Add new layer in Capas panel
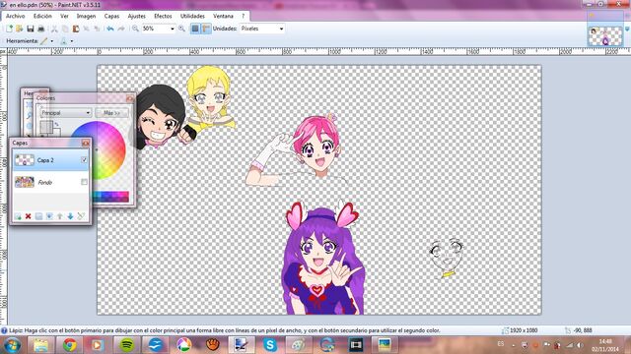 coord(18,216)
